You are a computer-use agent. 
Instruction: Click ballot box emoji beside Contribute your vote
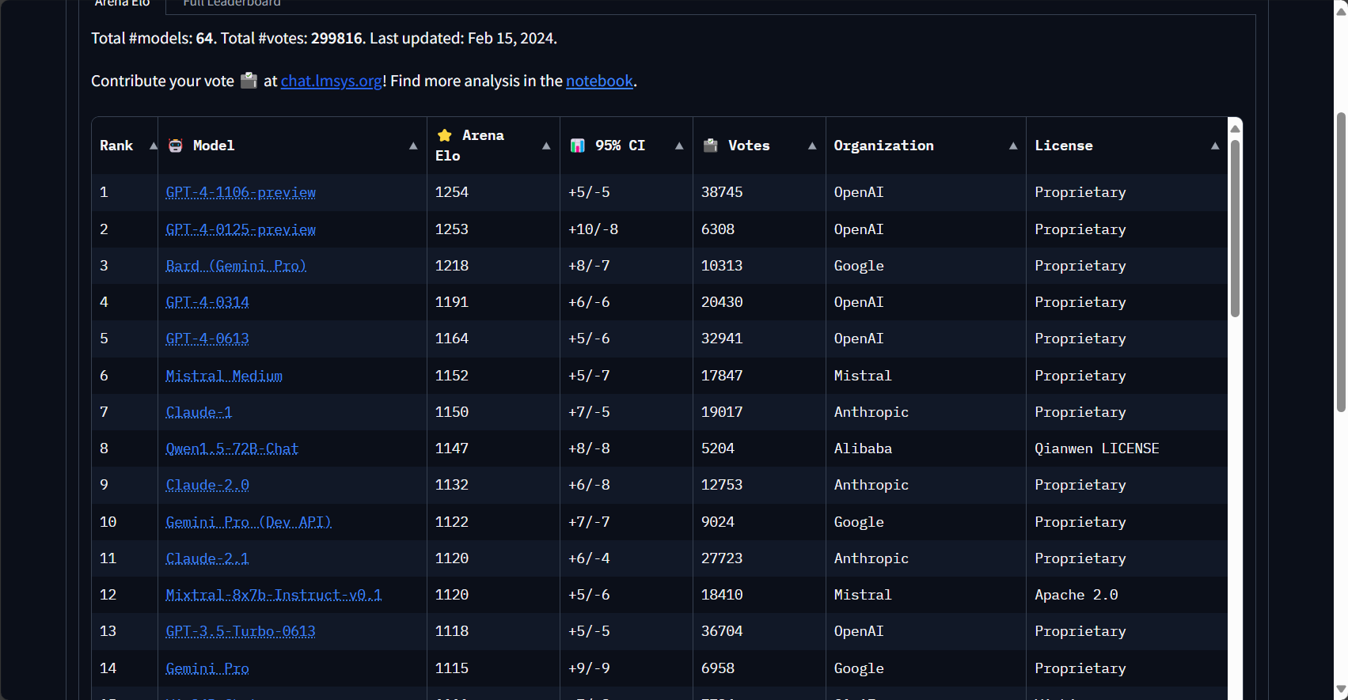(249, 81)
